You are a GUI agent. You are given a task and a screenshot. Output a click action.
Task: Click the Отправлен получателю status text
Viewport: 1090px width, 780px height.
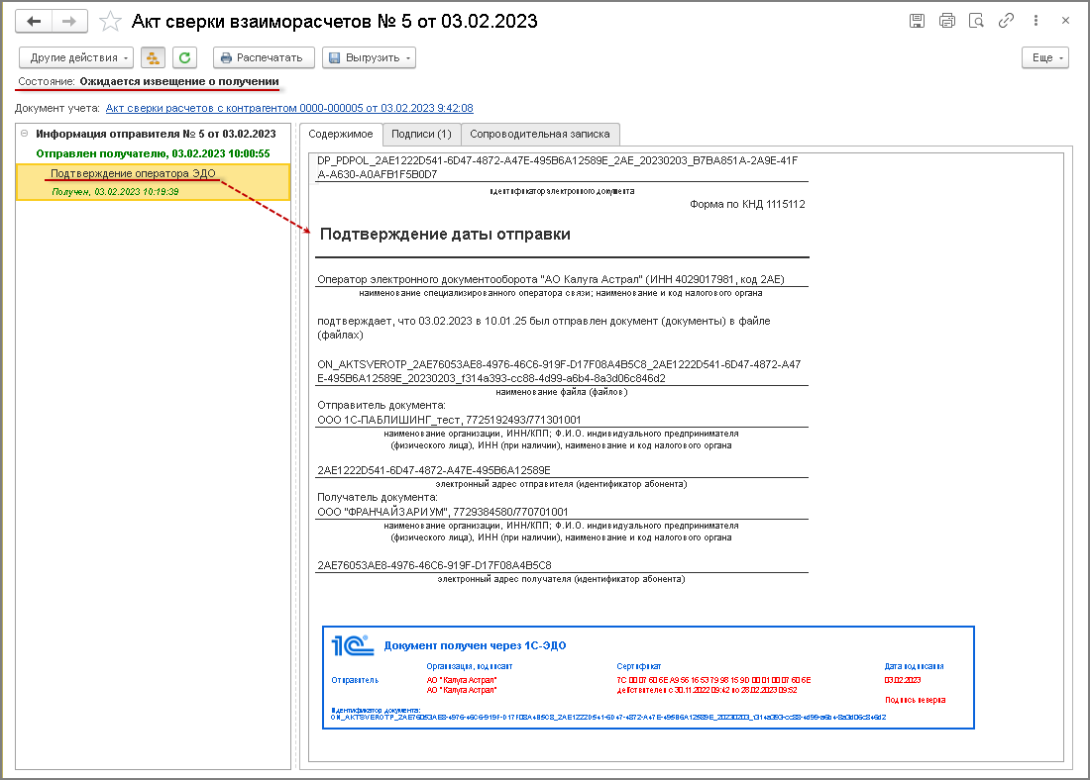coord(153,153)
